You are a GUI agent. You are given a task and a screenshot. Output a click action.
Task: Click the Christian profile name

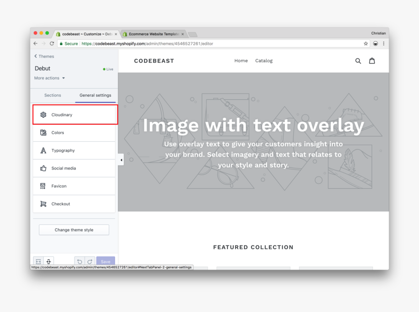[379, 34]
